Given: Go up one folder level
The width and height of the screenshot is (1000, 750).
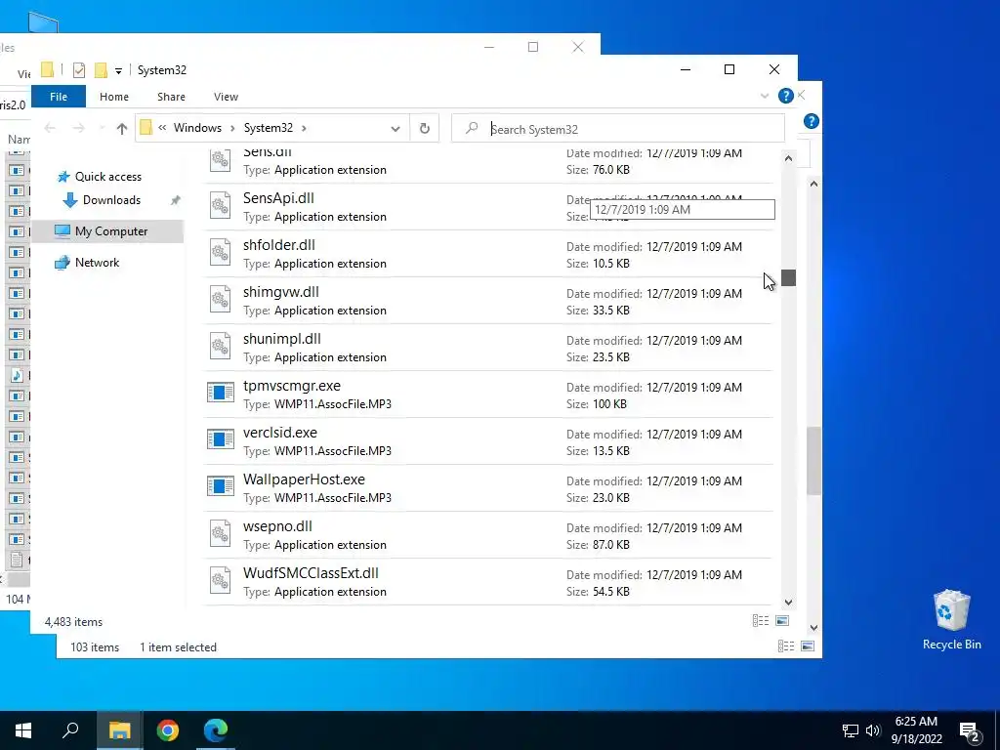Looking at the screenshot, I should coord(122,129).
